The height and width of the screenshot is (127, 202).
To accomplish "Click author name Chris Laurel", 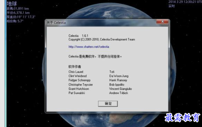I will click(76, 72).
